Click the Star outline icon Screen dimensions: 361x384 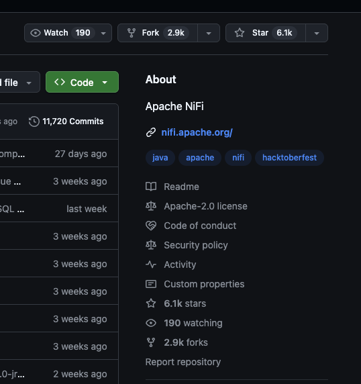click(240, 33)
